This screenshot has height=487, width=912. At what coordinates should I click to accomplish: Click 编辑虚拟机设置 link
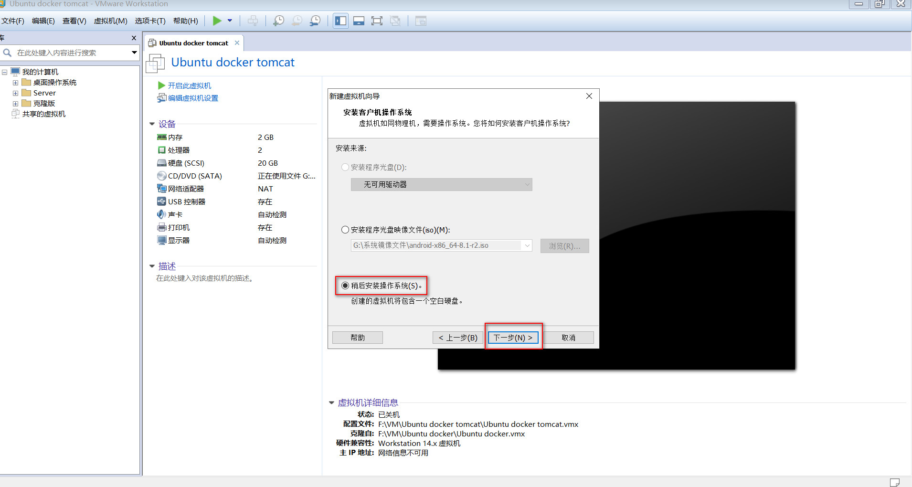[x=193, y=98]
